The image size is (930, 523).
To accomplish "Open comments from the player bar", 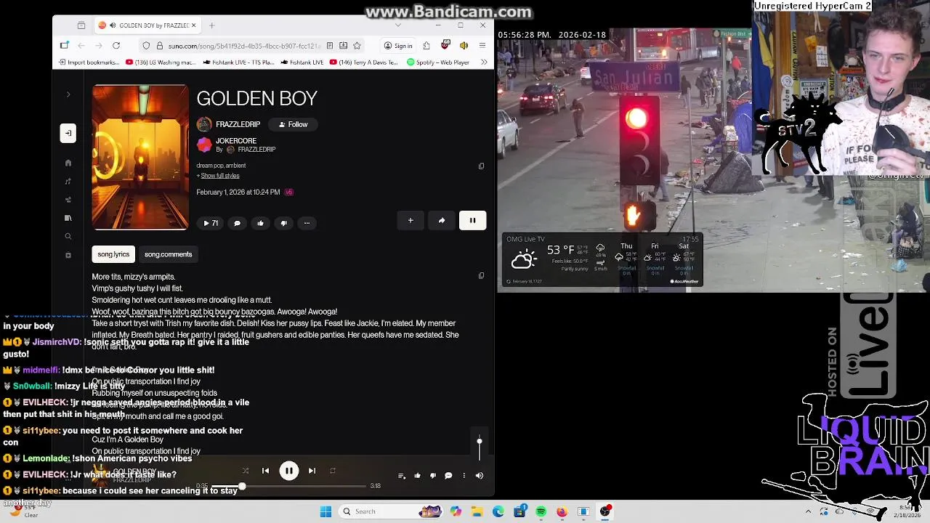I will pyautogui.click(x=448, y=476).
